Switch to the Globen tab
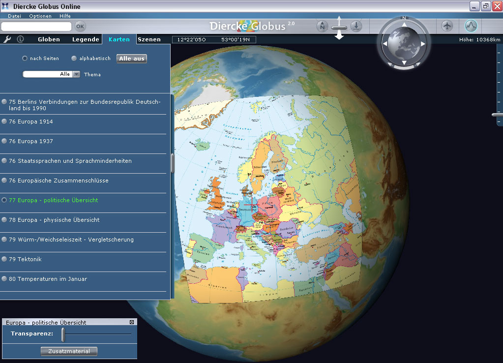The width and height of the screenshot is (503, 363). point(49,39)
